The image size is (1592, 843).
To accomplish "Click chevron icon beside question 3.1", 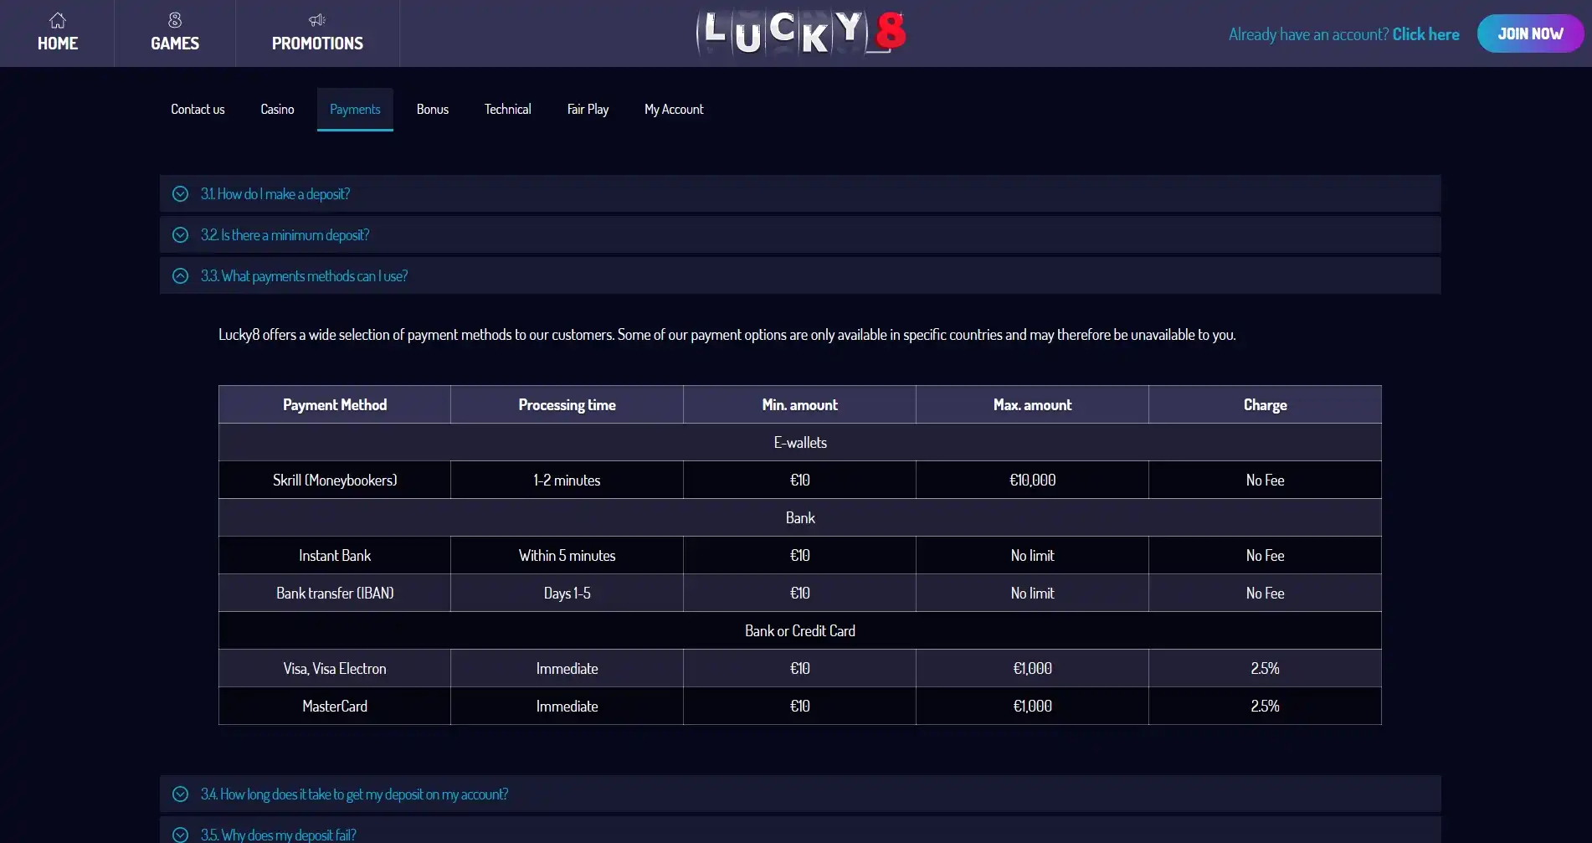I will pos(180,194).
